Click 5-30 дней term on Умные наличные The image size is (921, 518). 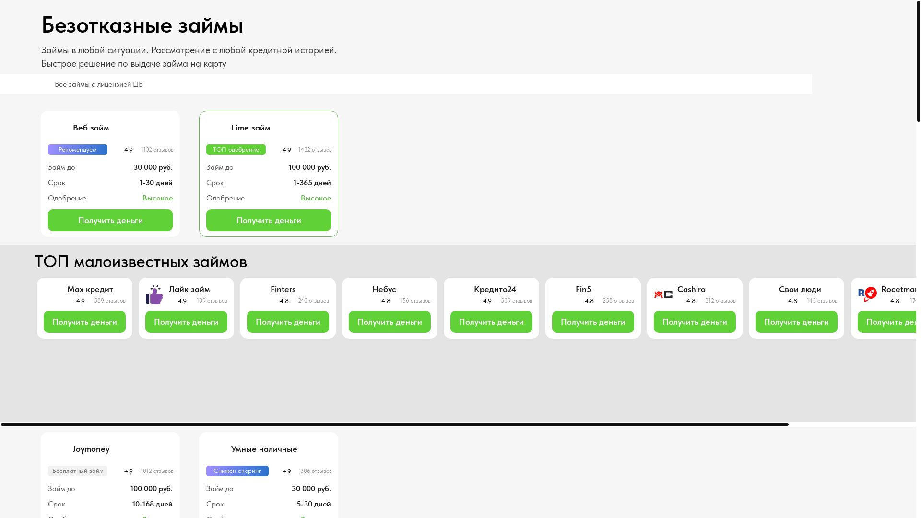tap(314, 504)
